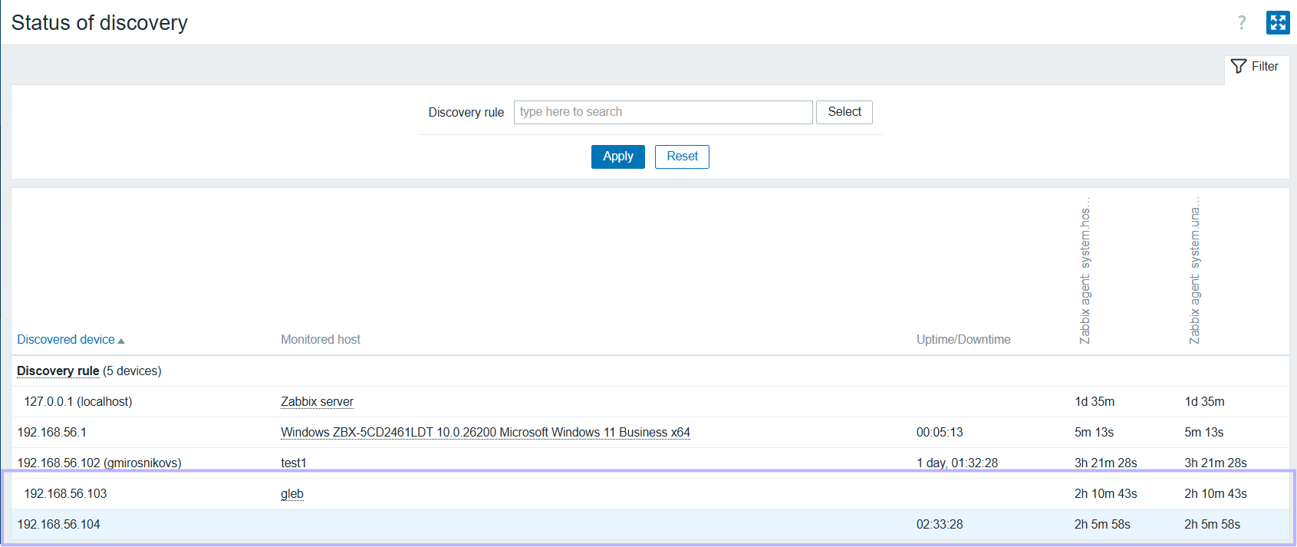Click the 00:05:13 uptime value
The image size is (1297, 547).
coord(940,433)
